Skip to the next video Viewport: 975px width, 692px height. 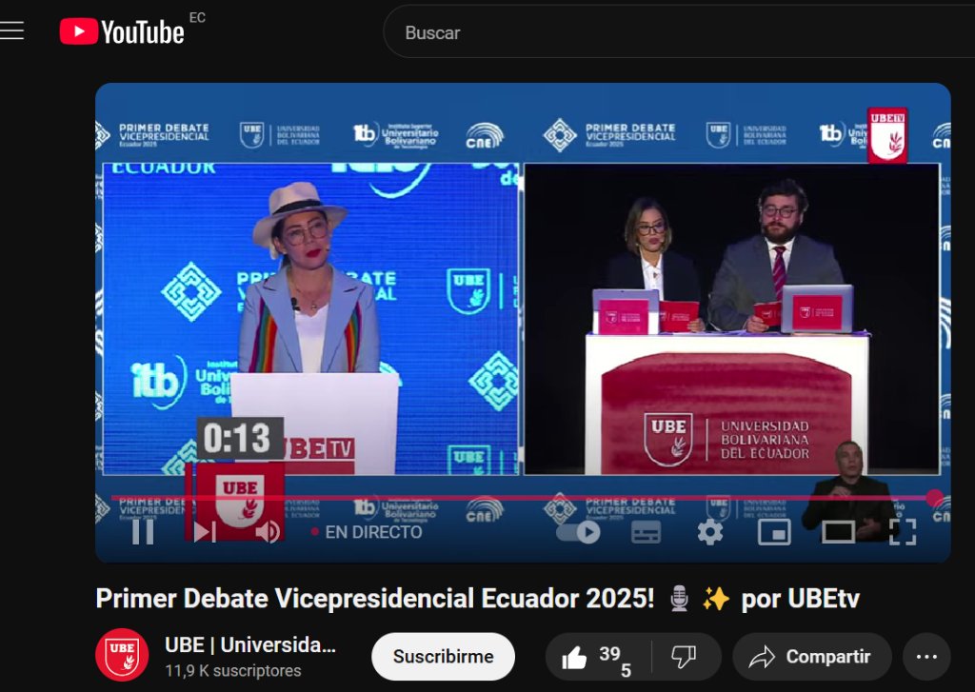205,531
